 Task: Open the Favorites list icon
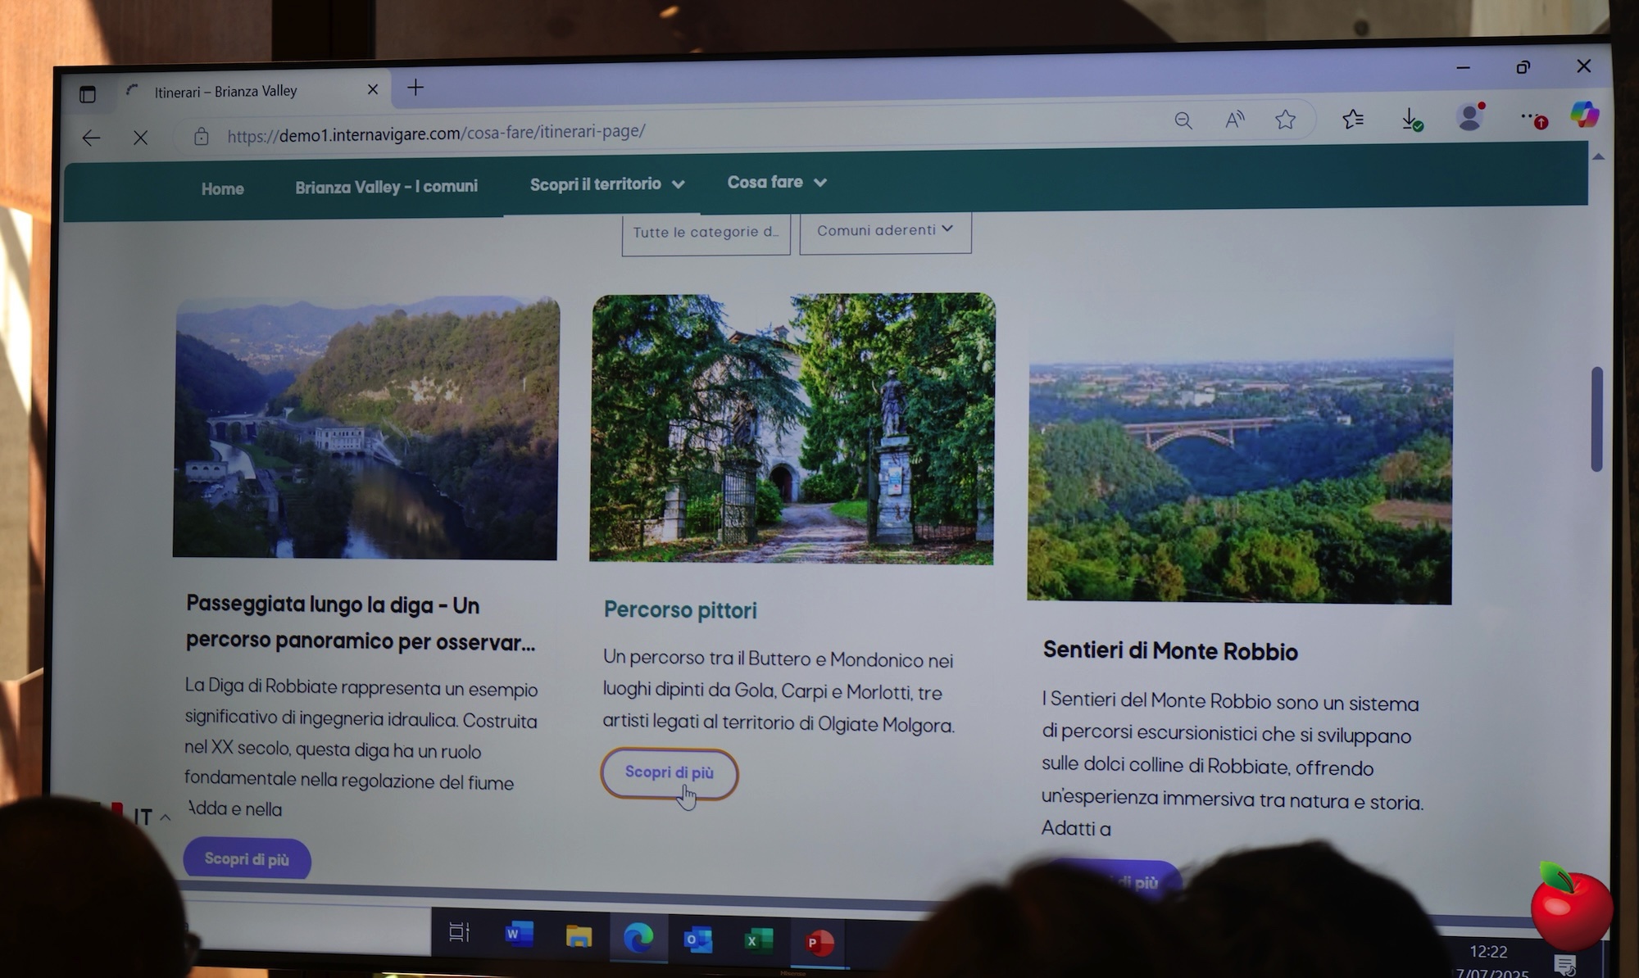(x=1353, y=120)
